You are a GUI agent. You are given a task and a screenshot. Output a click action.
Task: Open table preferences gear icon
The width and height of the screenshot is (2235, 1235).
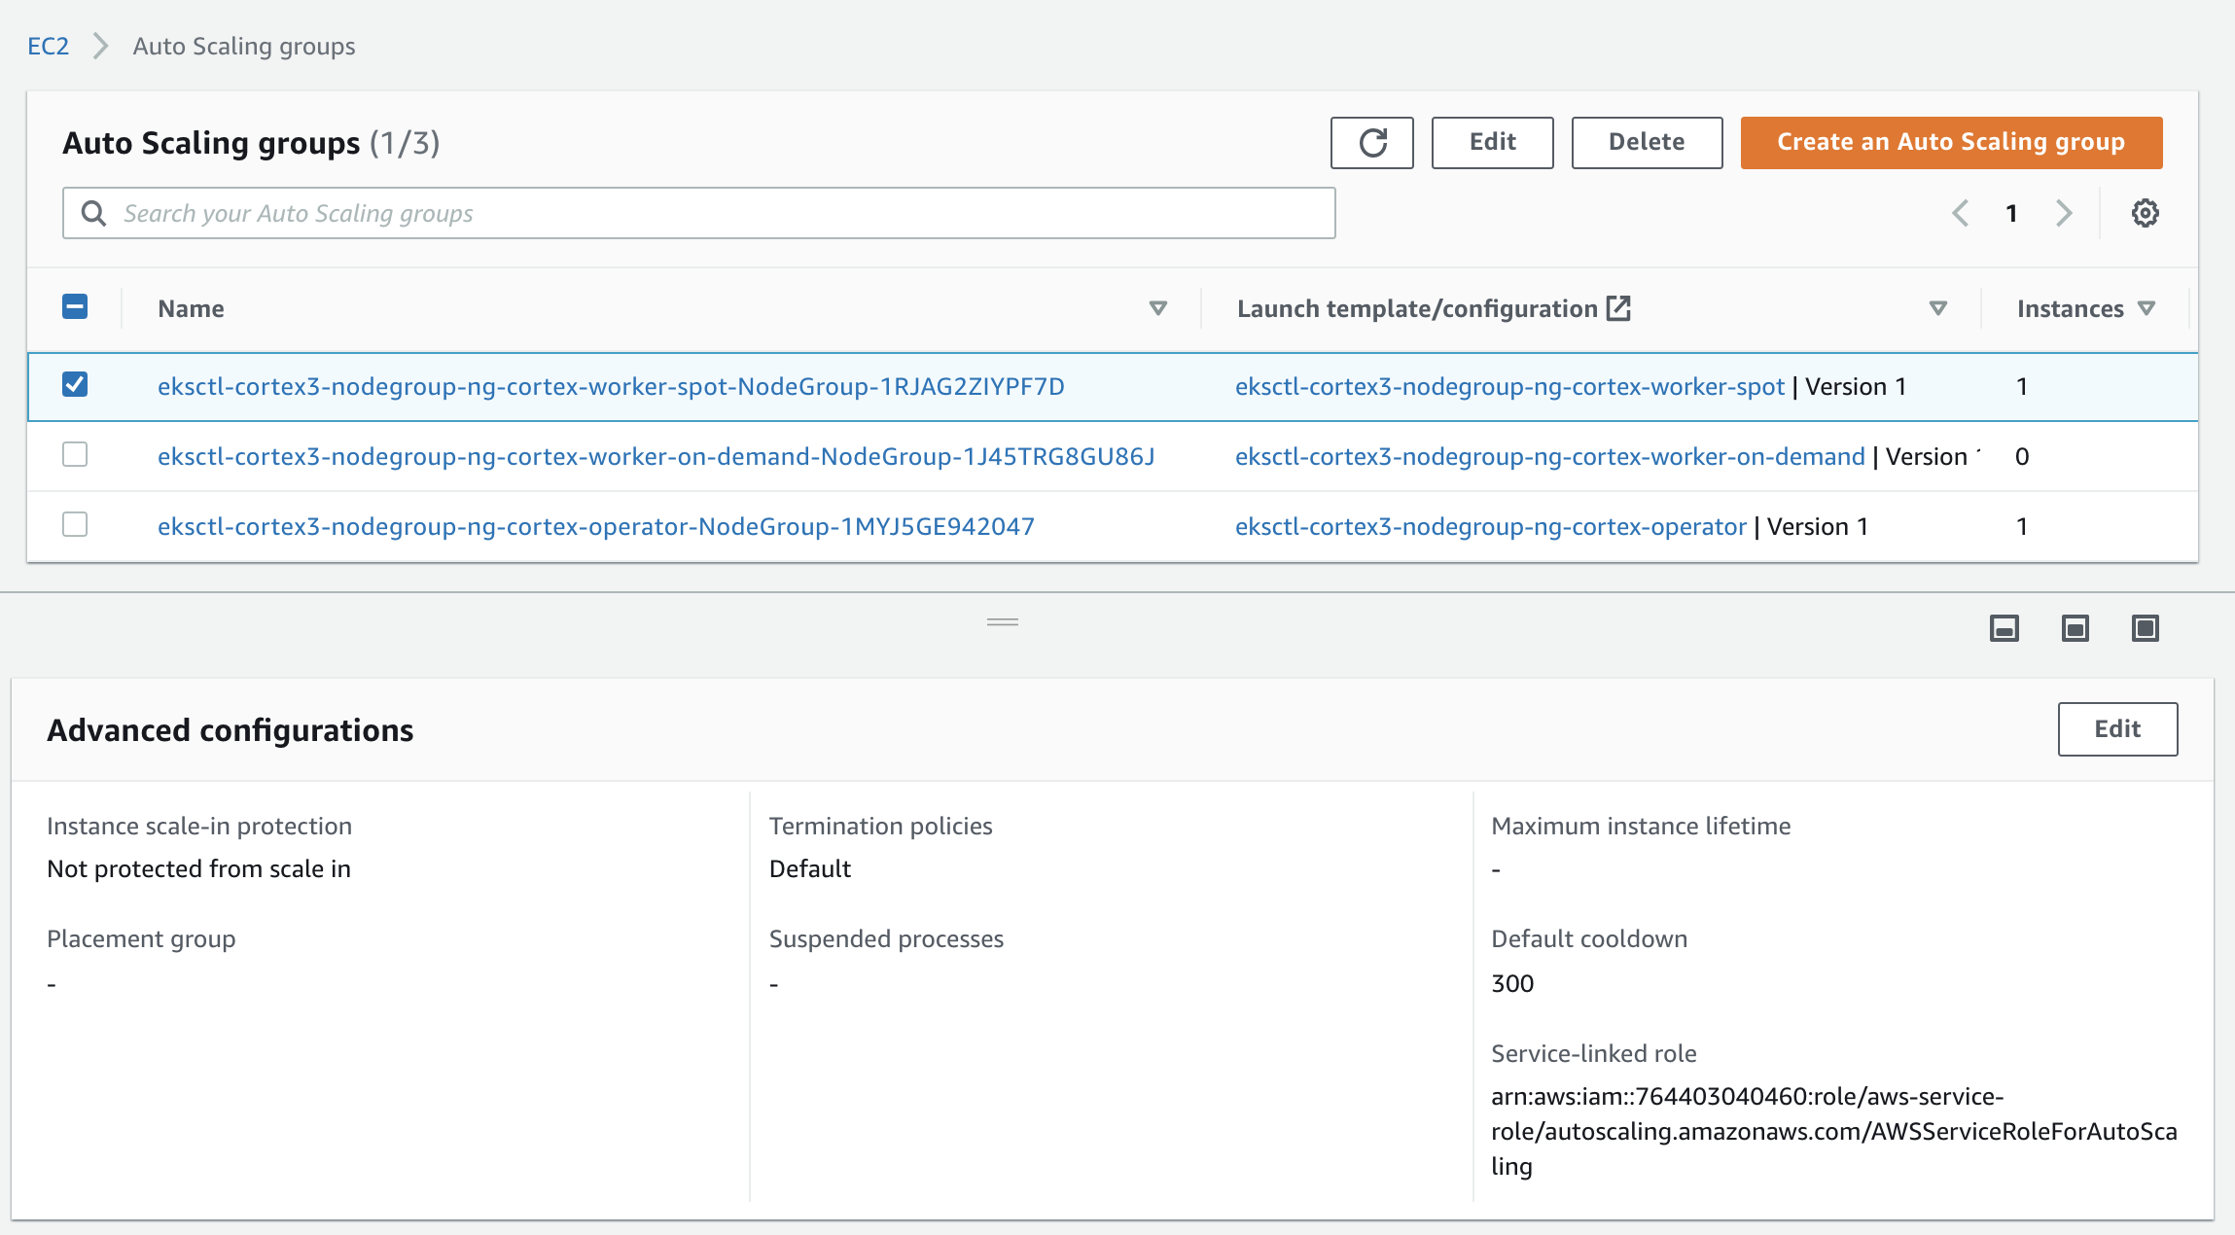point(2145,213)
